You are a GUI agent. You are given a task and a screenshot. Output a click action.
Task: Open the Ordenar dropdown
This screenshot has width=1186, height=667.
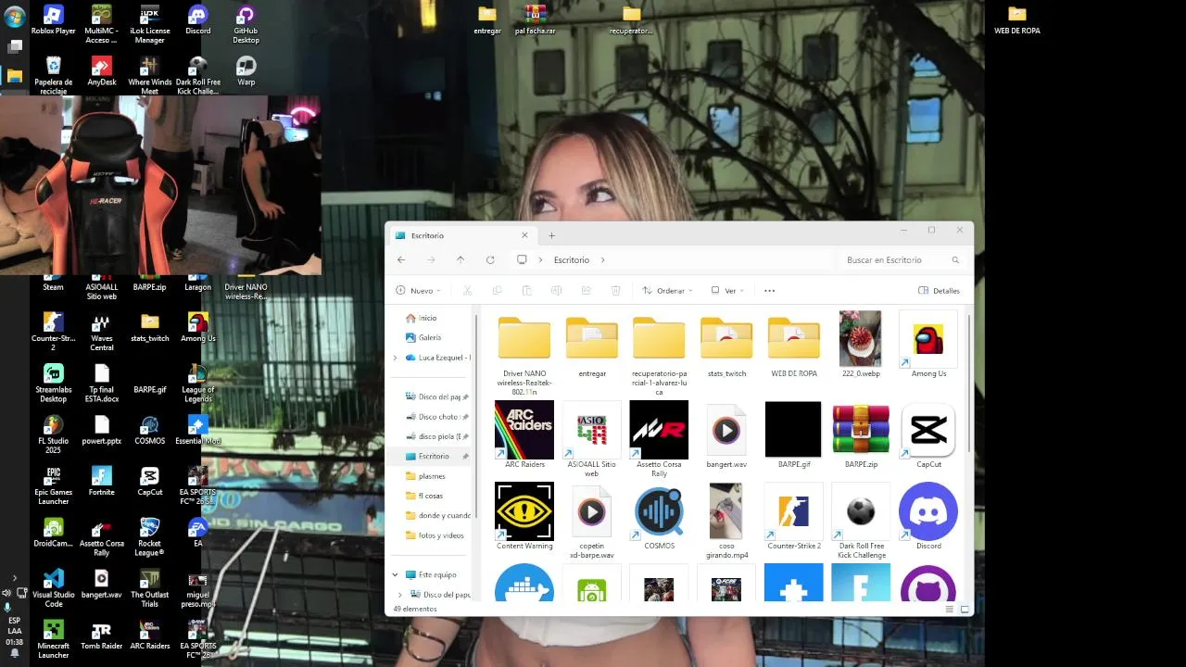(x=667, y=291)
